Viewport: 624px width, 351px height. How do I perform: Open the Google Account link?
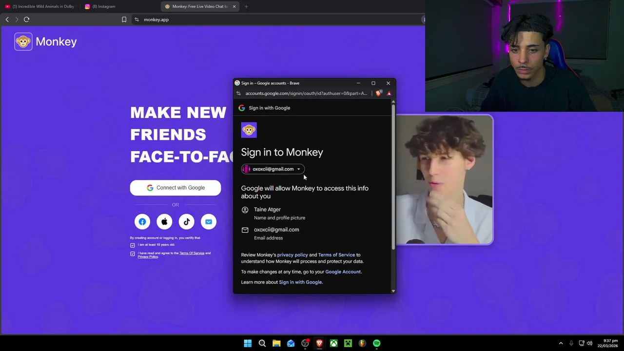(343, 272)
